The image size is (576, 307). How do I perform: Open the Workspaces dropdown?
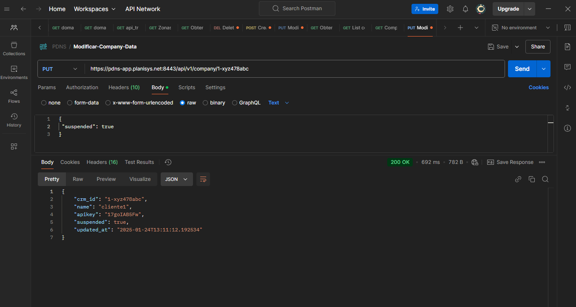coord(94,9)
